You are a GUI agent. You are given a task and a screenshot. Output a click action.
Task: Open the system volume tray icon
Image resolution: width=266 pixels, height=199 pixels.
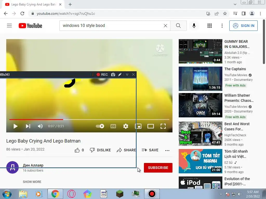(x=240, y=194)
